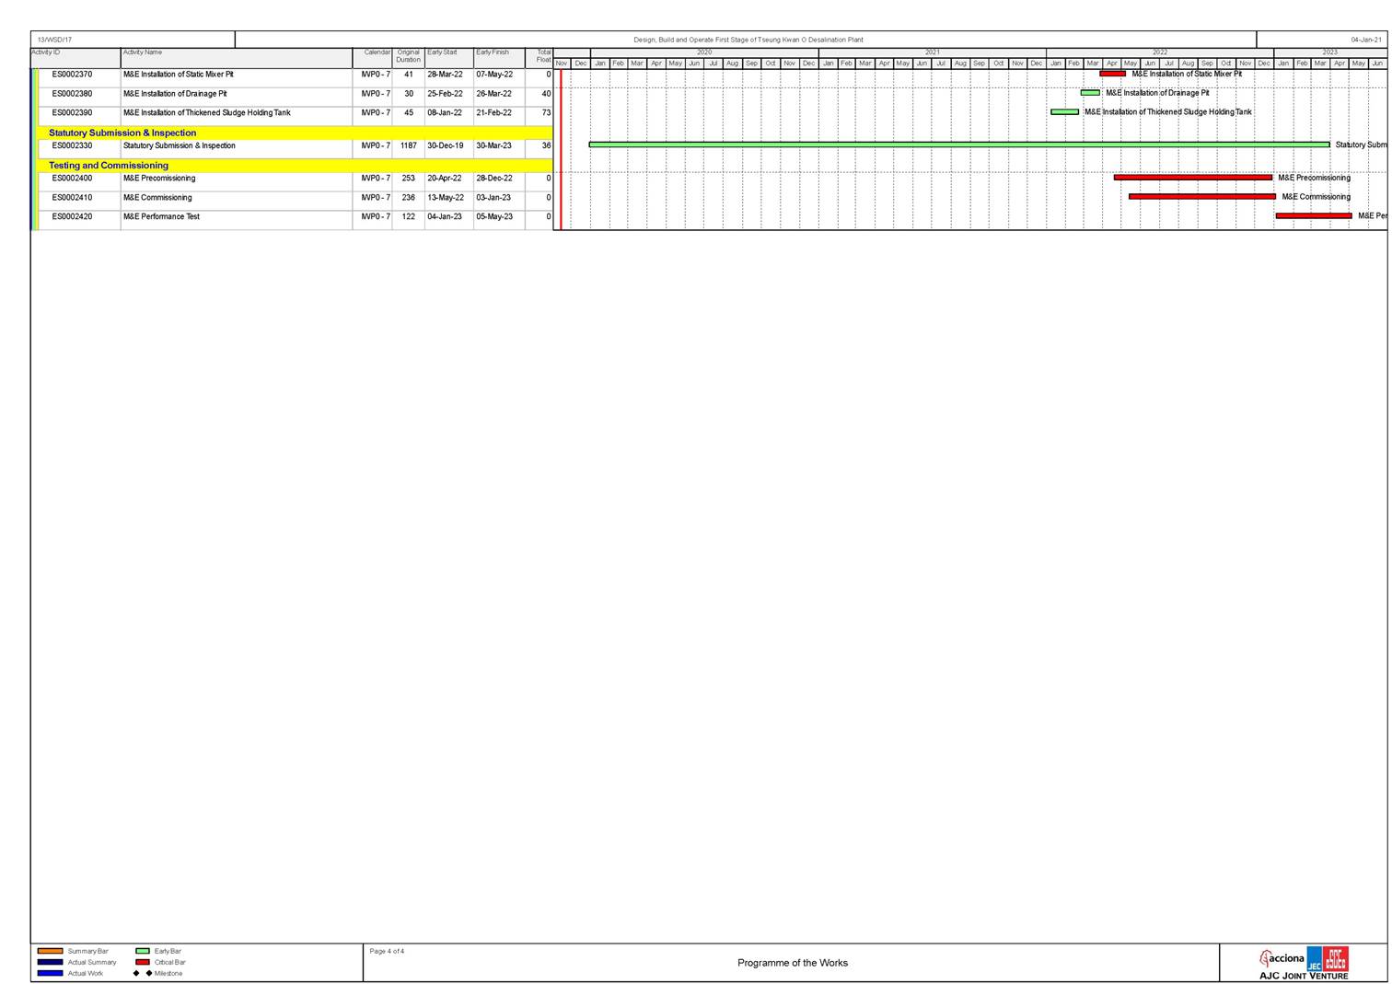Collapse the Statutory Submission & Inspection group
This screenshot has width=1392, height=984.
pos(122,133)
